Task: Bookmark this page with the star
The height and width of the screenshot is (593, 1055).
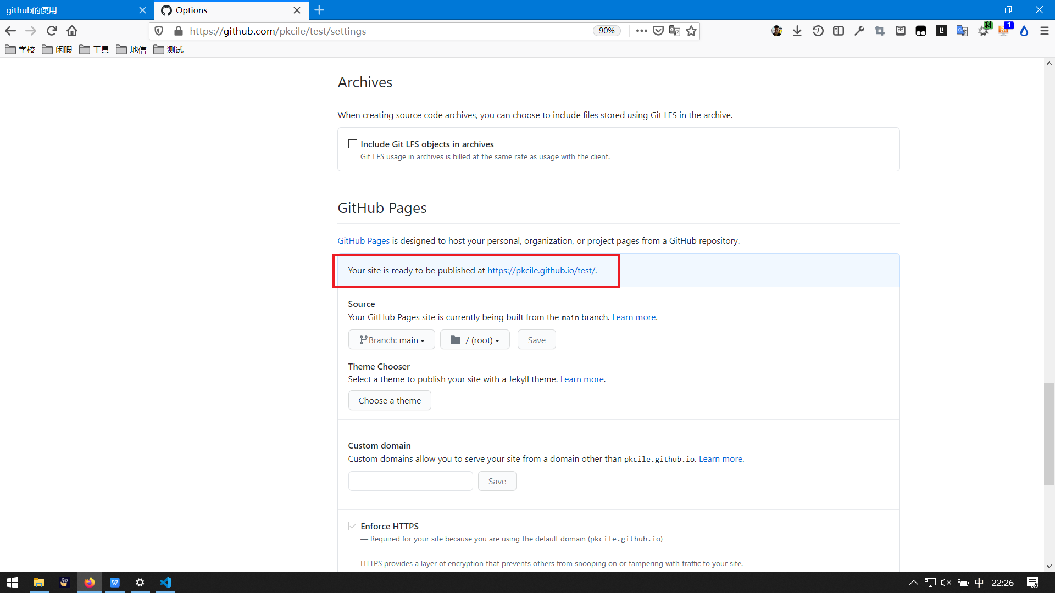Action: click(691, 31)
